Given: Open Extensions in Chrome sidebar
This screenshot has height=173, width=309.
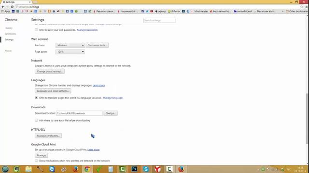Looking at the screenshot, I should click(10, 34).
